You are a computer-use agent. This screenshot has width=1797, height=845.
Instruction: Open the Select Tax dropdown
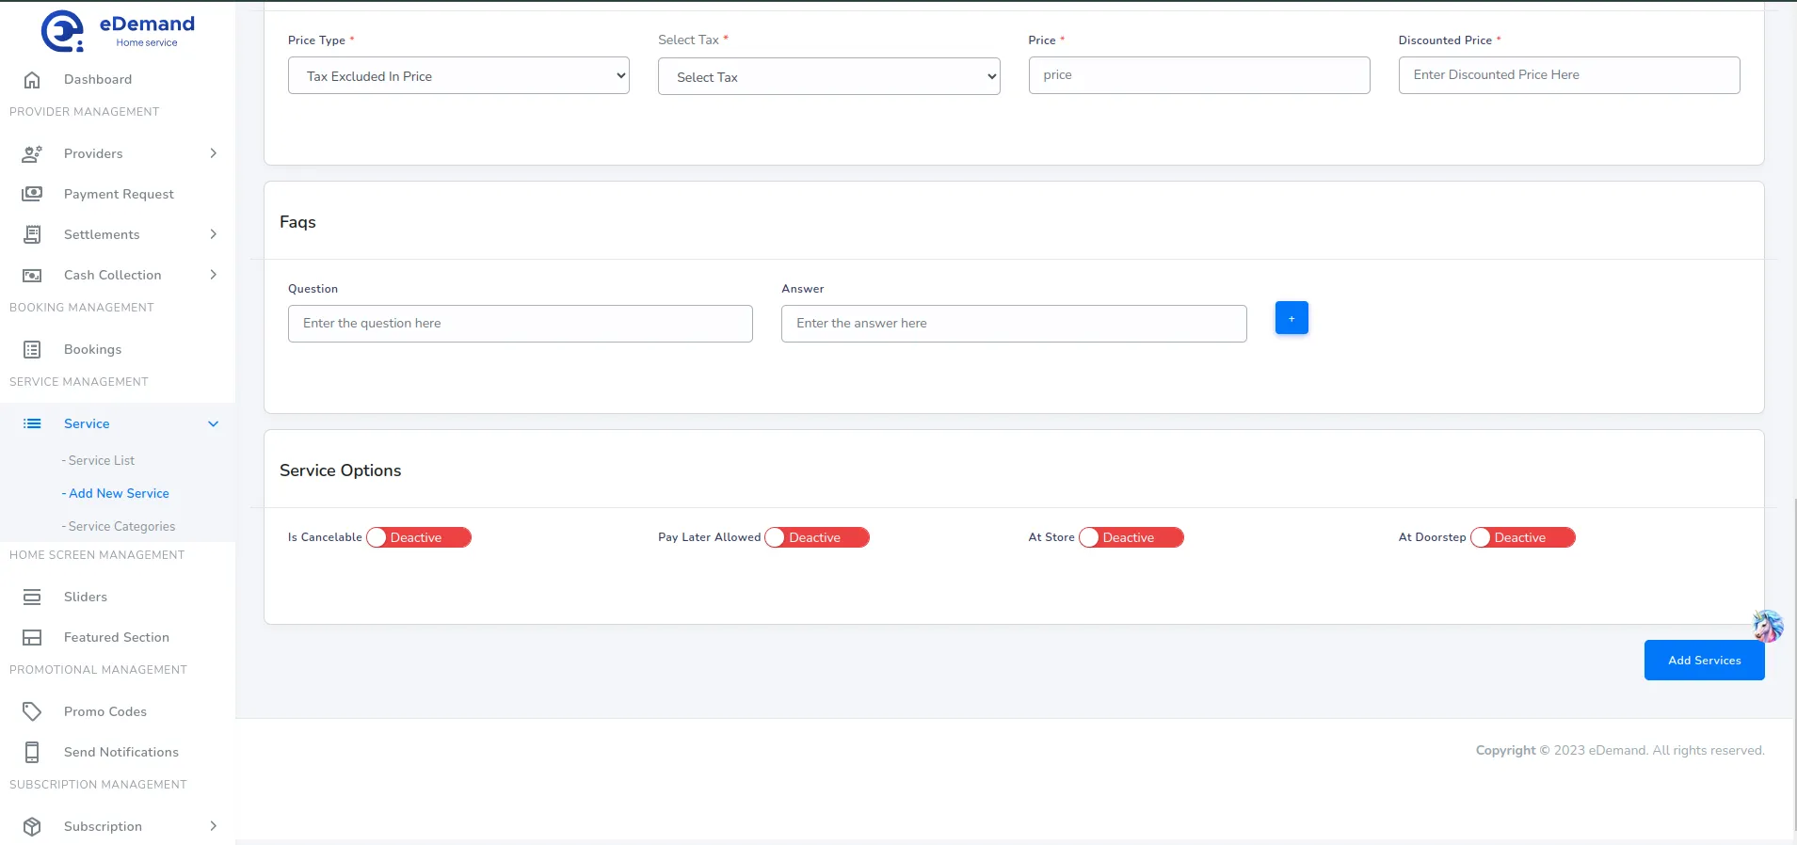point(828,77)
